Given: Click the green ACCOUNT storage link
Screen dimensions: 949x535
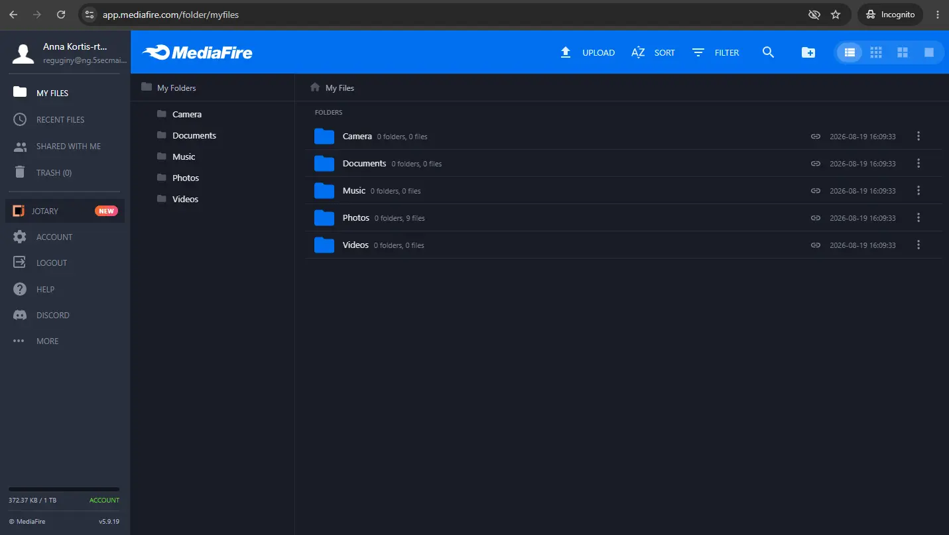Looking at the screenshot, I should coord(104,500).
